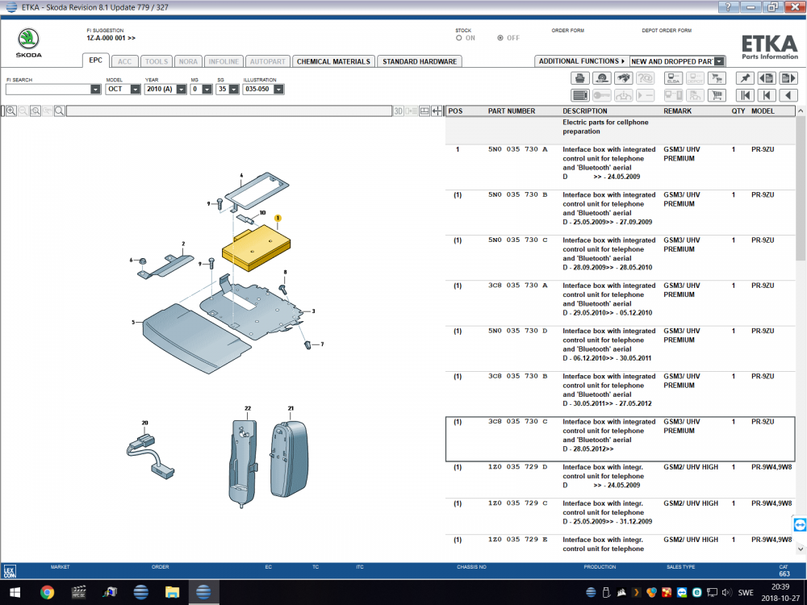Click the left arrow back icon
Image resolution: width=807 pixels, height=605 pixels.
pos(788,95)
